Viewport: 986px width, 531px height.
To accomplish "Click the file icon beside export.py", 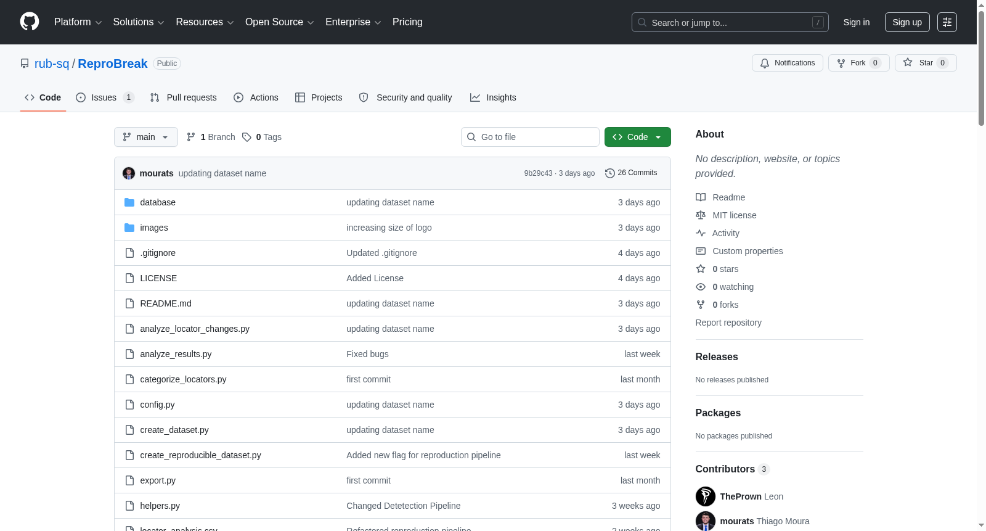I will pos(129,480).
